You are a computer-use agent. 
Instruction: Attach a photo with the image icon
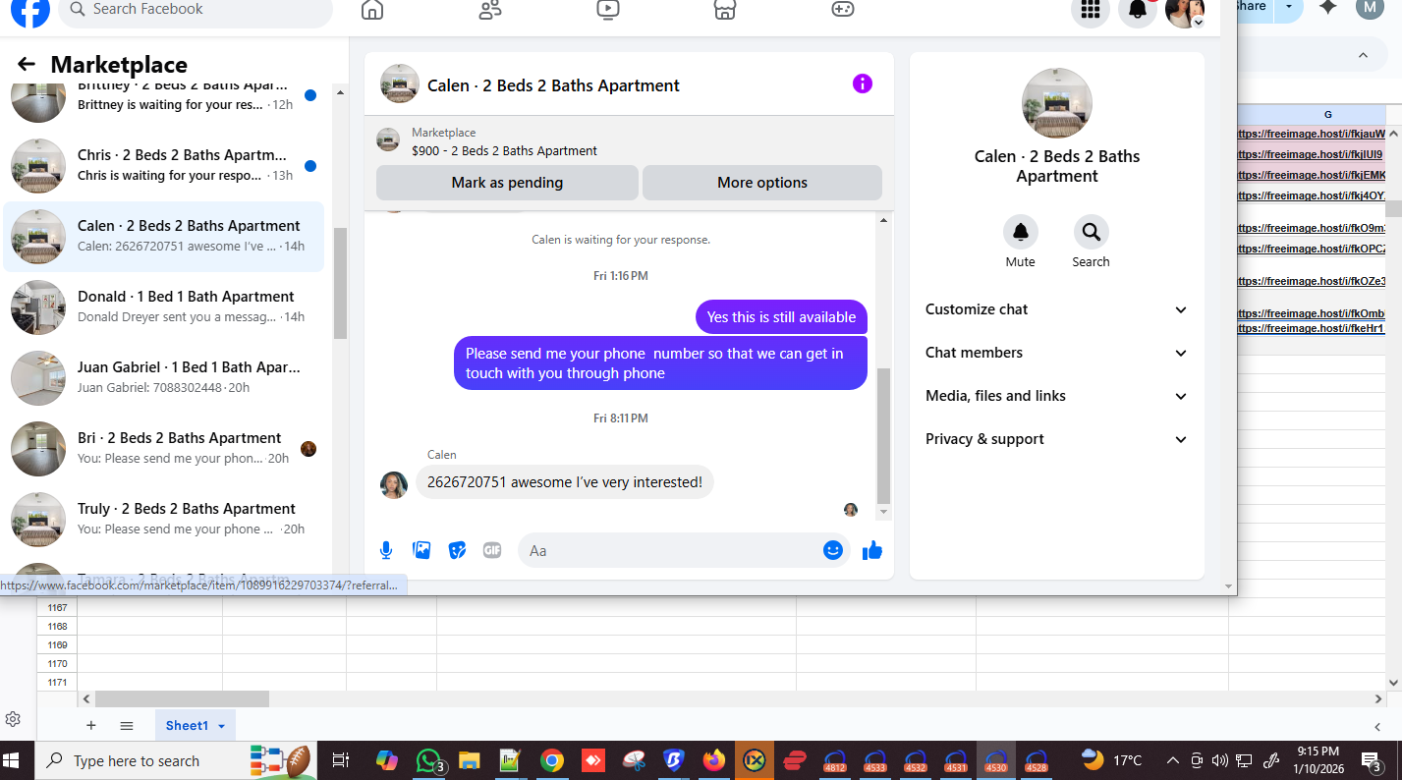click(421, 550)
